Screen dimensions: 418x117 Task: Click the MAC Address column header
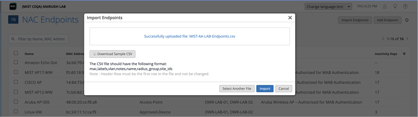pyautogui.click(x=75, y=54)
